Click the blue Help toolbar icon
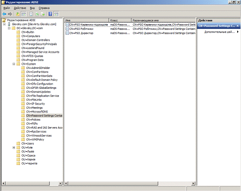241x191 pixels. tap(50, 14)
